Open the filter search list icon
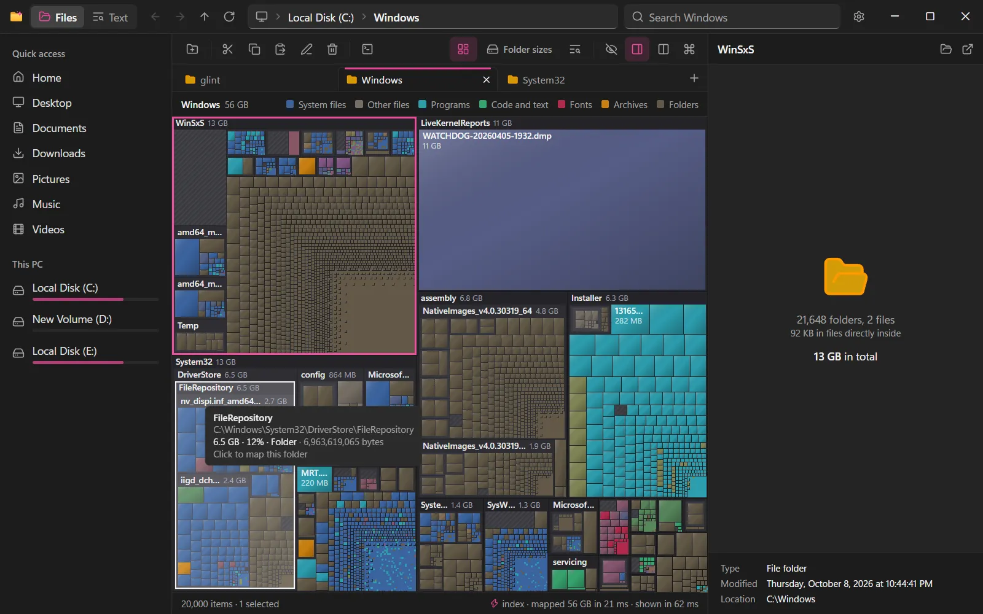The image size is (983, 614). tap(575, 49)
